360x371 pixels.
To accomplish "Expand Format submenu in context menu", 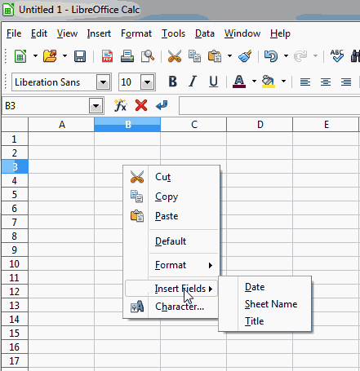I will 171,265.
